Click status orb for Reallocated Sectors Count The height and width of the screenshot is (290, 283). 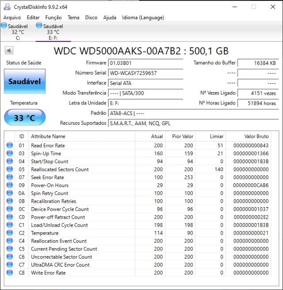(x=10, y=169)
